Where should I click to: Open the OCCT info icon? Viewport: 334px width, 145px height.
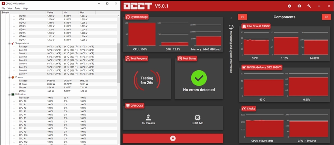(x=289, y=6)
